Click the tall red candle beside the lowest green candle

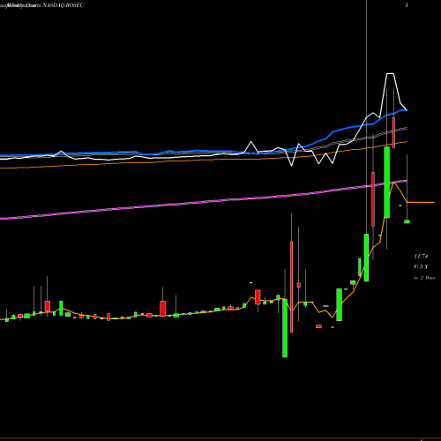coord(292,287)
